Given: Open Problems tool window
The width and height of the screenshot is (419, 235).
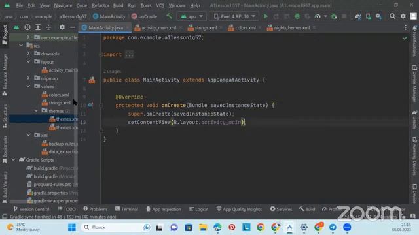Looking at the screenshot, I should (95, 209).
